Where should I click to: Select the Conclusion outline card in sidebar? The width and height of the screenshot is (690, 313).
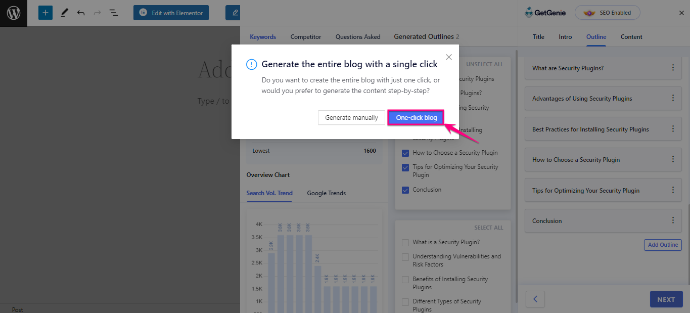click(603, 221)
